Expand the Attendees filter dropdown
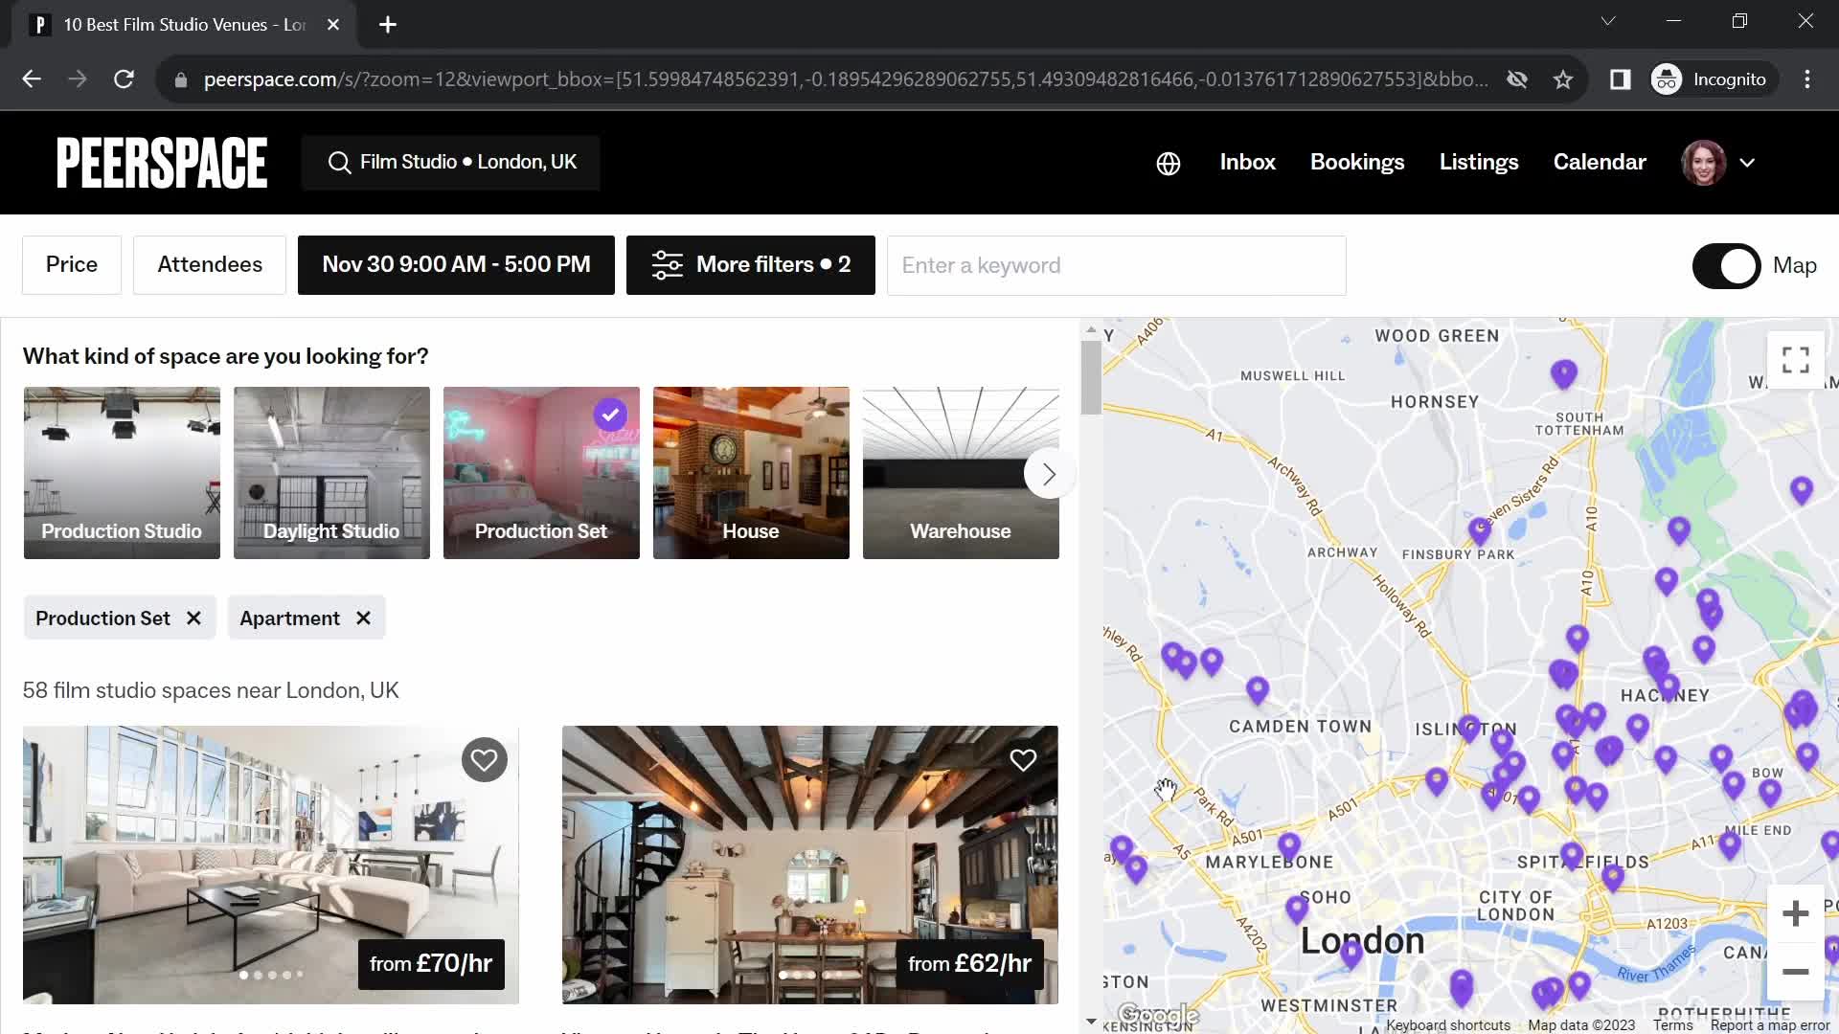Viewport: 1839px width, 1034px height. (210, 264)
